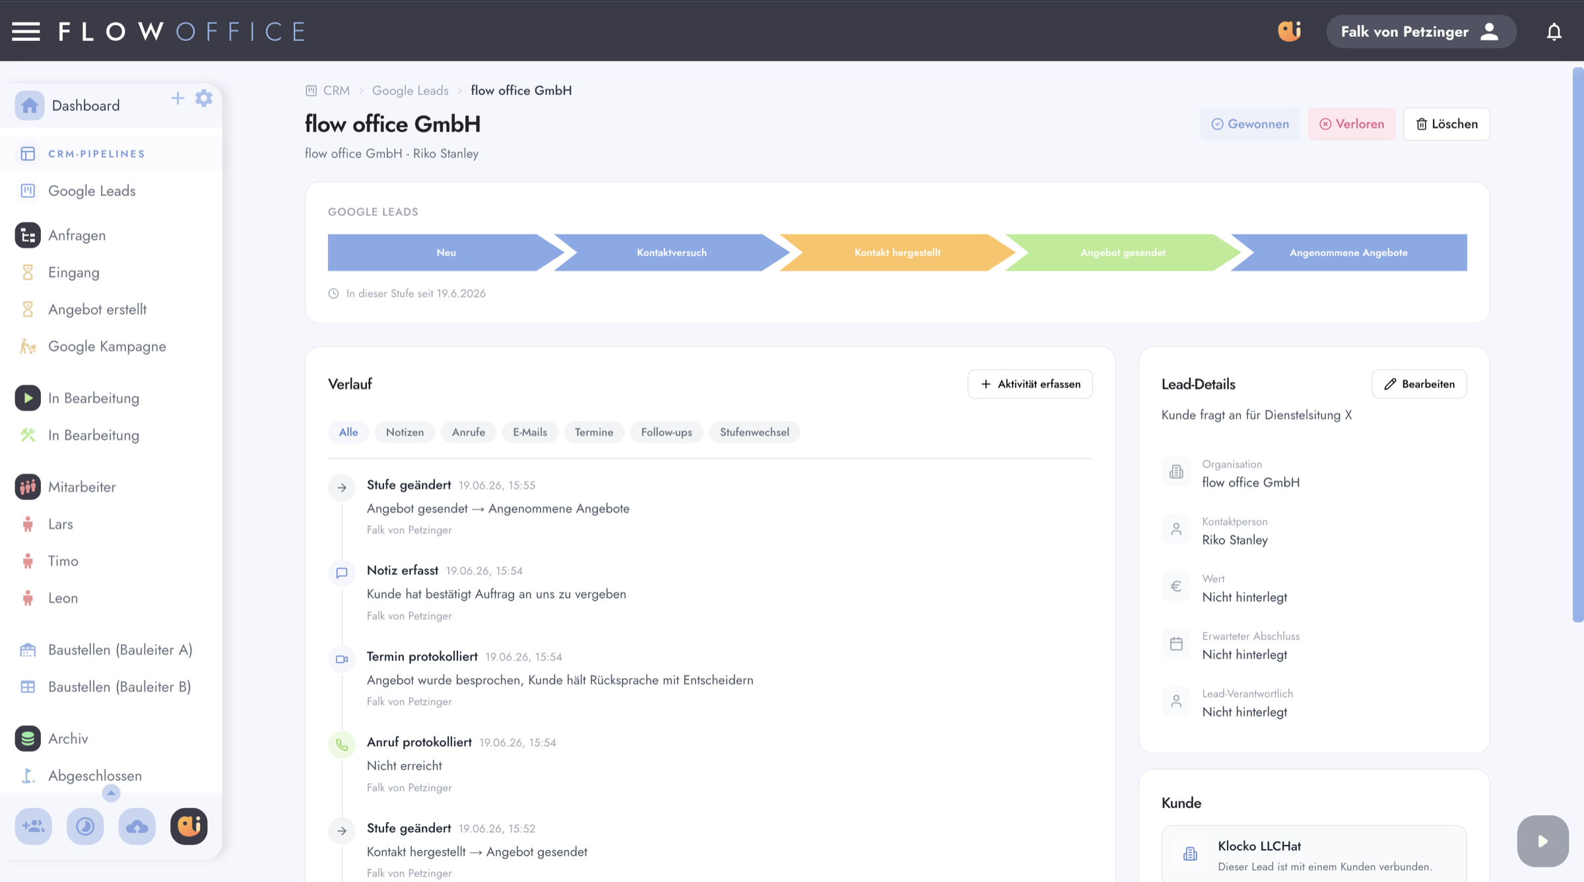Filter Verlauf by Alle
Image resolution: width=1584 pixels, height=882 pixels.
click(348, 432)
